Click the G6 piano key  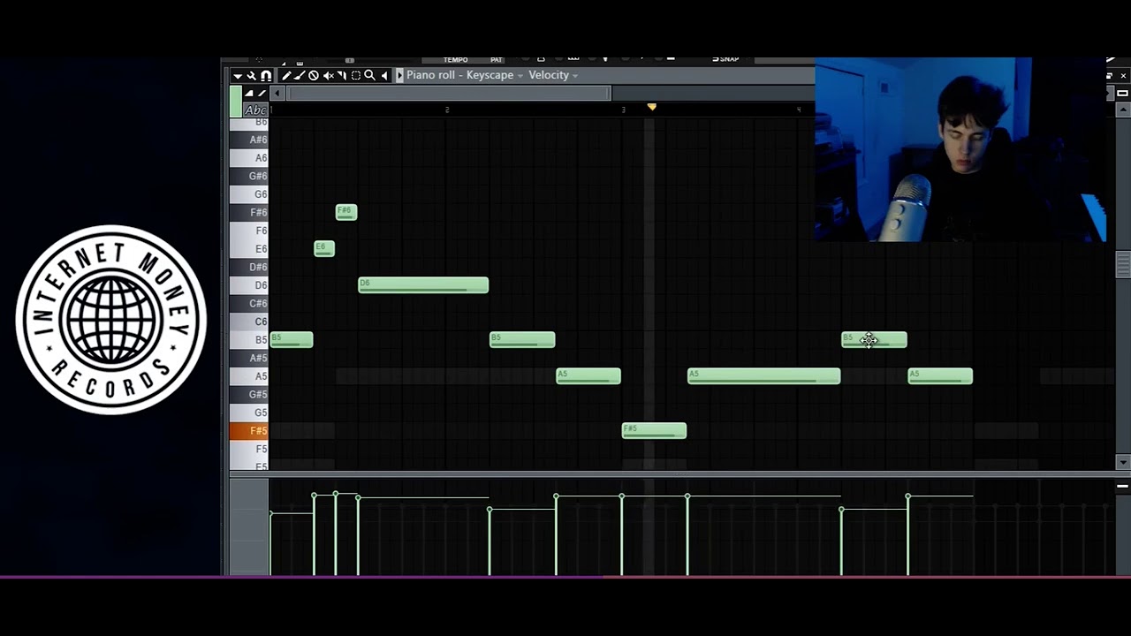pos(249,194)
